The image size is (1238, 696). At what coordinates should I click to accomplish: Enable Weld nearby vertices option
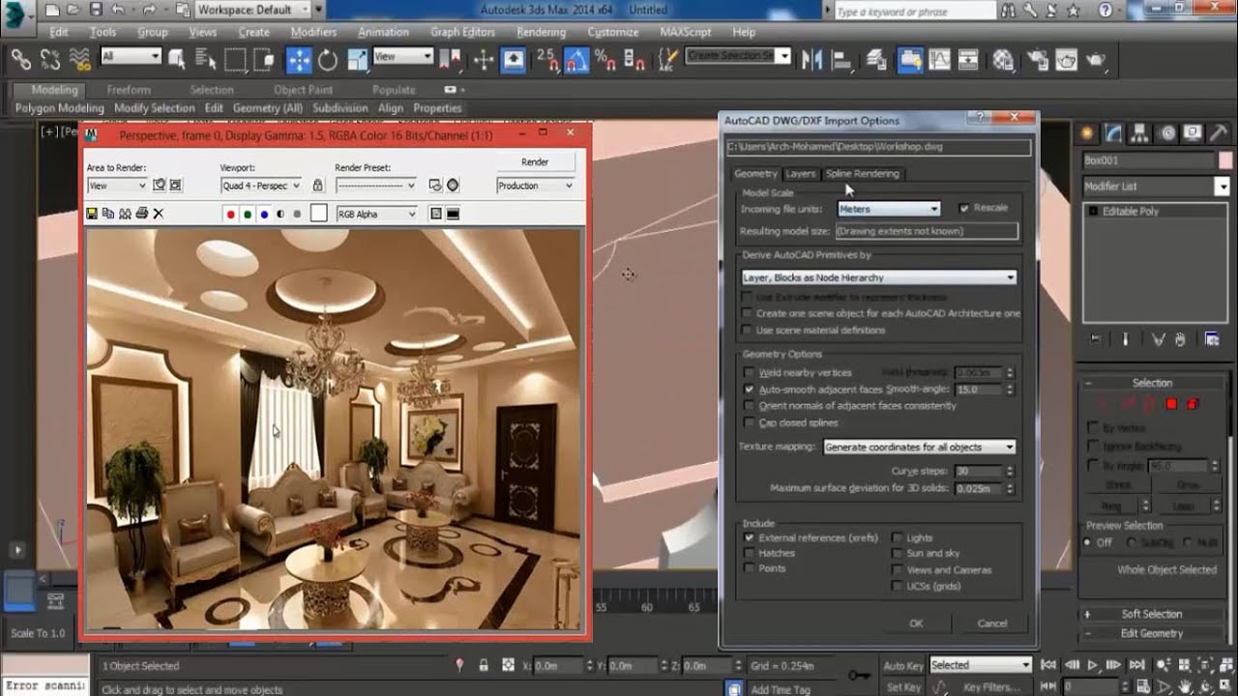click(x=749, y=372)
